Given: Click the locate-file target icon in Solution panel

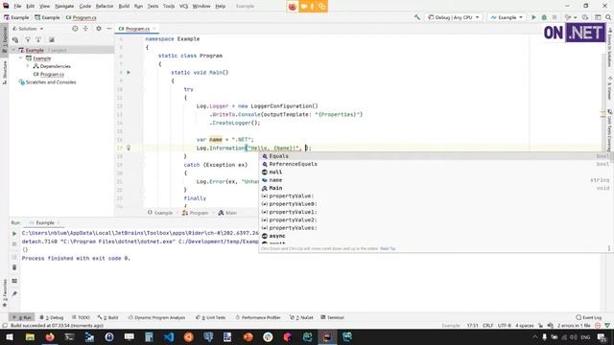Looking at the screenshot, I should click(x=75, y=29).
